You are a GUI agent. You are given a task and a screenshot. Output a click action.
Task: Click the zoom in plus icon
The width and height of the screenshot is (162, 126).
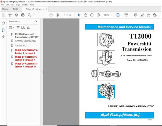click(x=98, y=15)
